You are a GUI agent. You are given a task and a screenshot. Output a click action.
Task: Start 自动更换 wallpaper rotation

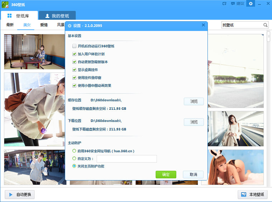(x=20, y=194)
